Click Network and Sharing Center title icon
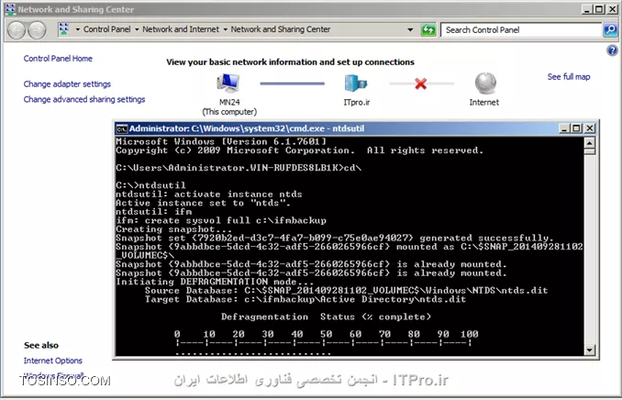 click(x=10, y=9)
